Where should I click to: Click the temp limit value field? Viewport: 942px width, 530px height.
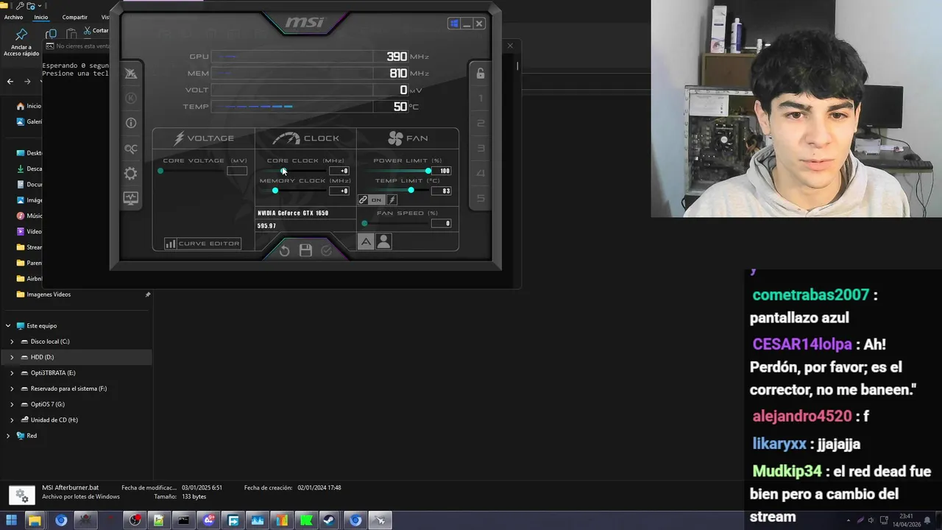tap(441, 191)
